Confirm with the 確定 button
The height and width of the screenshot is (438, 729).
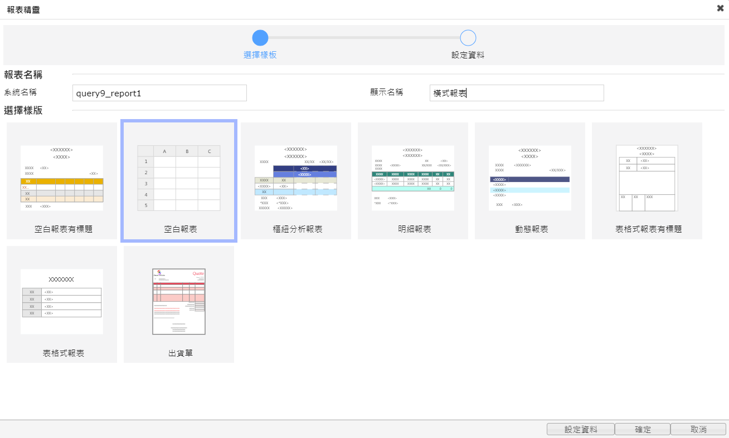pyautogui.click(x=643, y=429)
